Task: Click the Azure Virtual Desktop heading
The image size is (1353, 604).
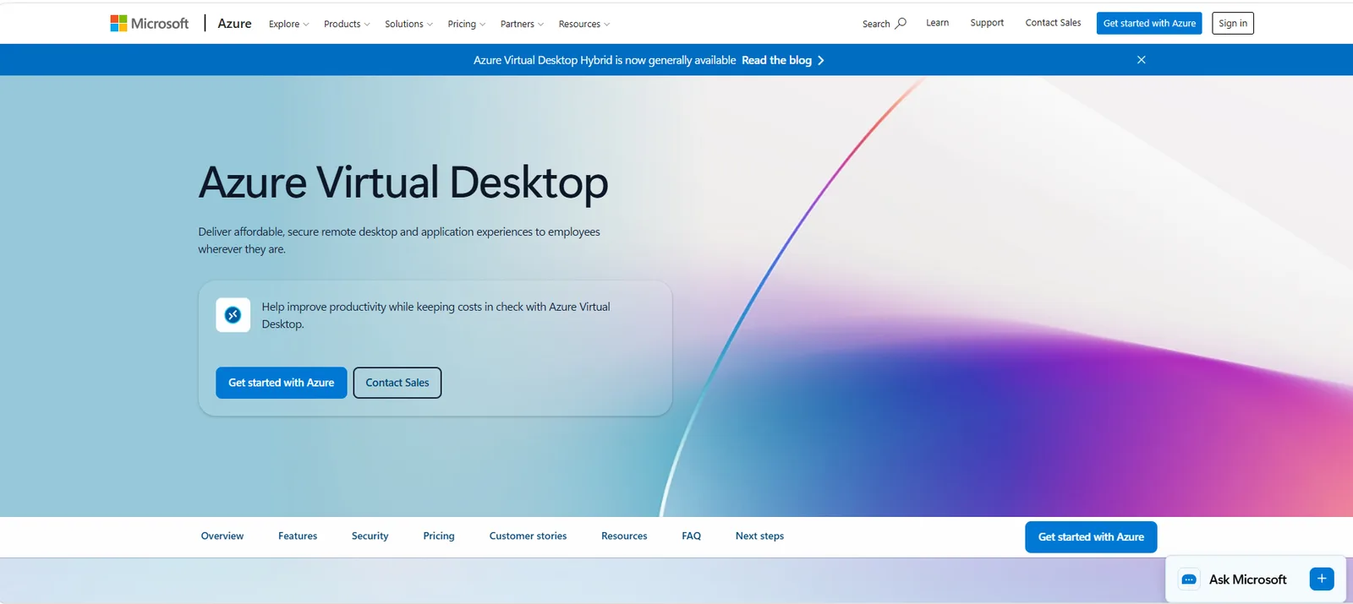Action: click(x=403, y=183)
